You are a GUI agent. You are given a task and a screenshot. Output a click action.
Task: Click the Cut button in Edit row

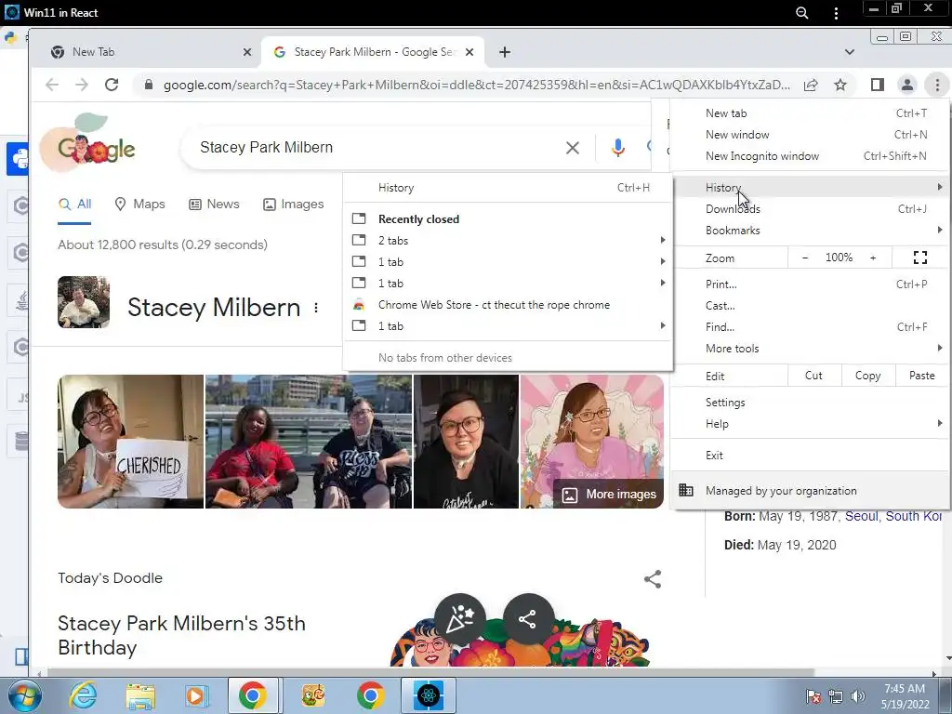813,376
